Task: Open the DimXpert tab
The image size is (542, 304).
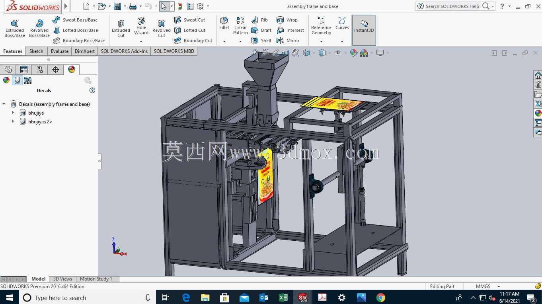Action: click(85, 51)
